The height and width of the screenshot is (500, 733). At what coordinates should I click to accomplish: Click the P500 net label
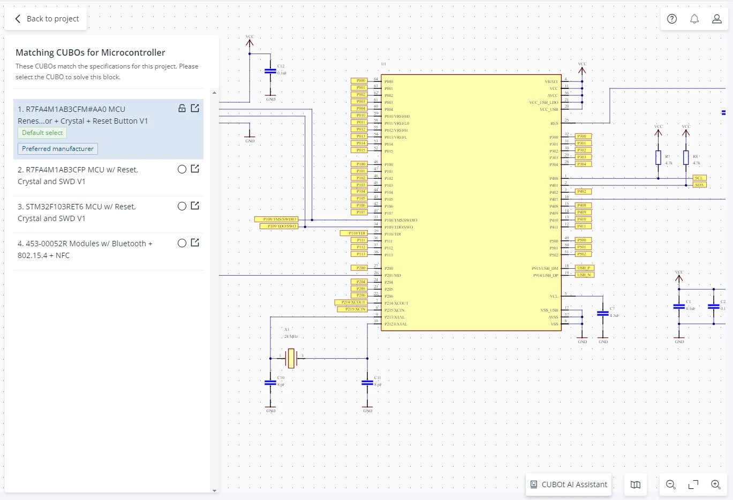coord(583,240)
